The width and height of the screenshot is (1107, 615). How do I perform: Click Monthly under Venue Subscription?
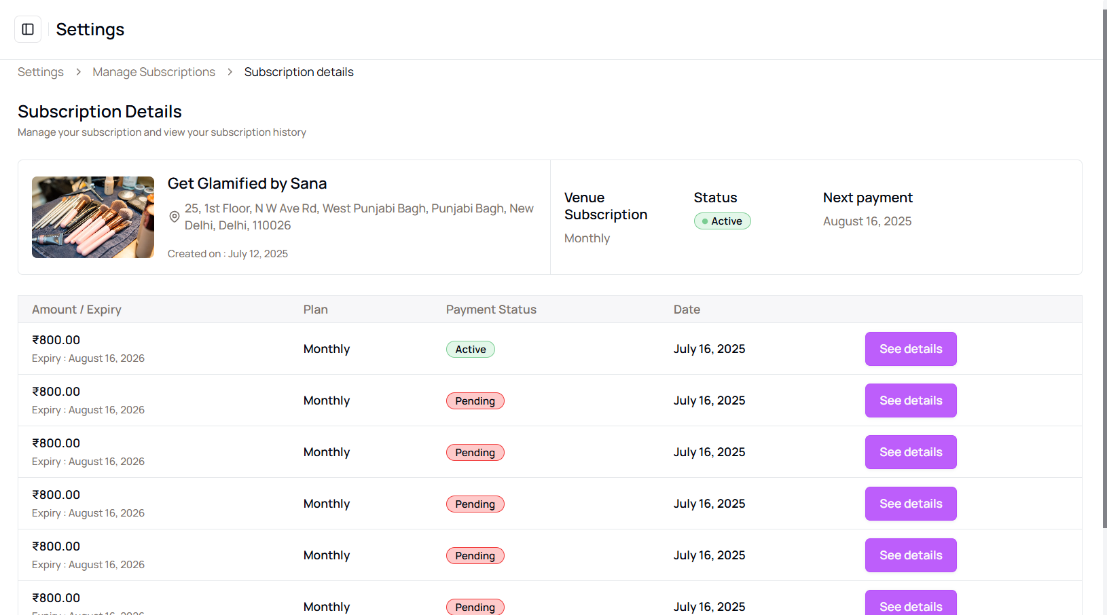587,238
